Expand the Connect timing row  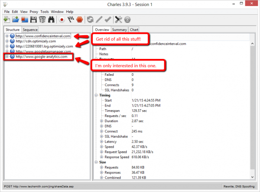[101, 131]
